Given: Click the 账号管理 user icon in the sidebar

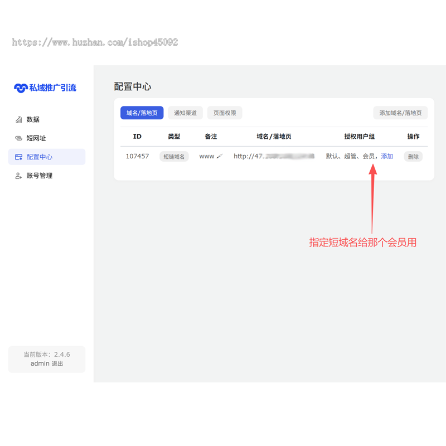Looking at the screenshot, I should (18, 176).
